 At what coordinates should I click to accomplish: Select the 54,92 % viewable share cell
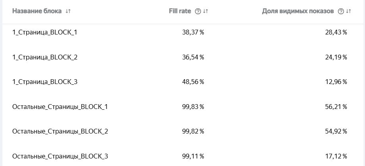[x=336, y=131]
